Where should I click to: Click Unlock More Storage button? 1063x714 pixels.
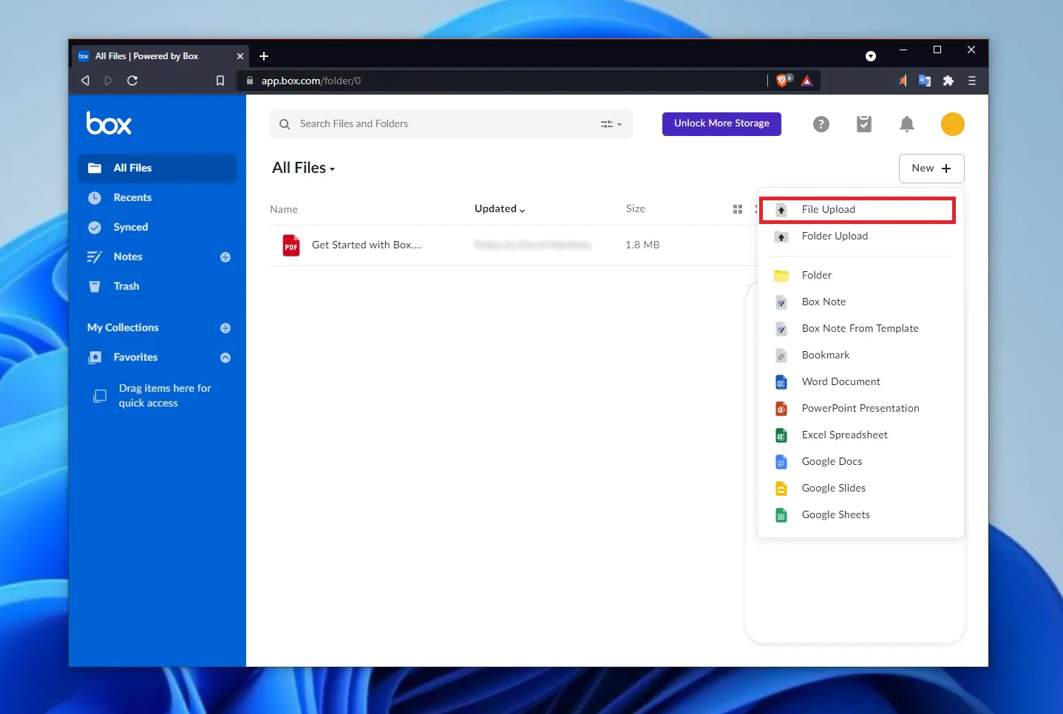tap(721, 123)
